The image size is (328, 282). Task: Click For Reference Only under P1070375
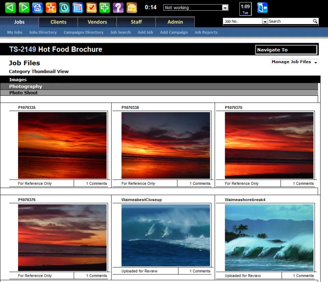tap(242, 183)
